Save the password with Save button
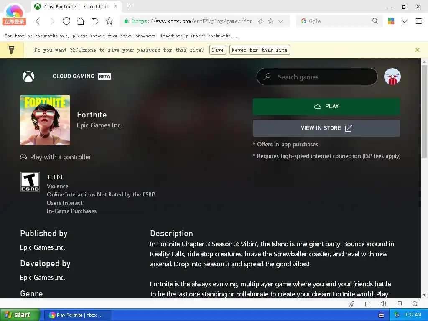 click(217, 50)
